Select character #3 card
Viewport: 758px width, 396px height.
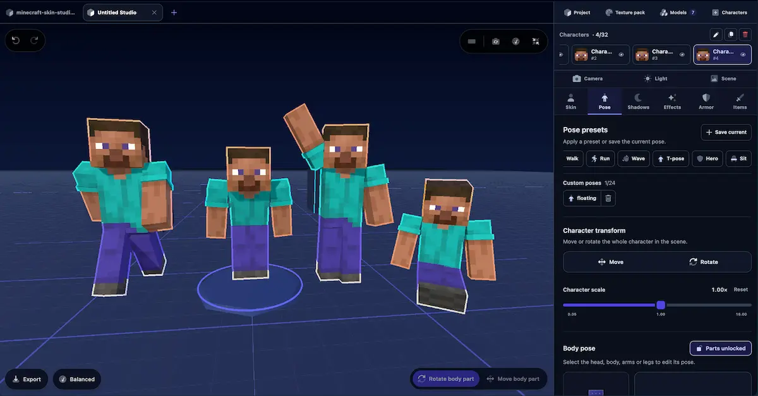[661, 55]
